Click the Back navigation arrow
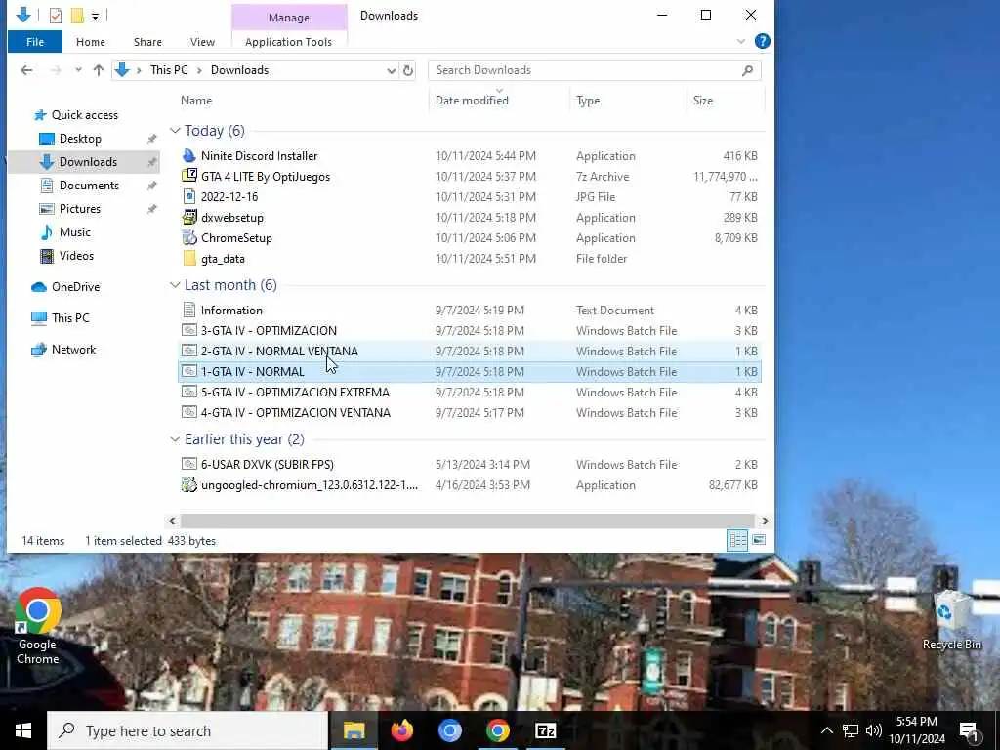 pos(26,70)
